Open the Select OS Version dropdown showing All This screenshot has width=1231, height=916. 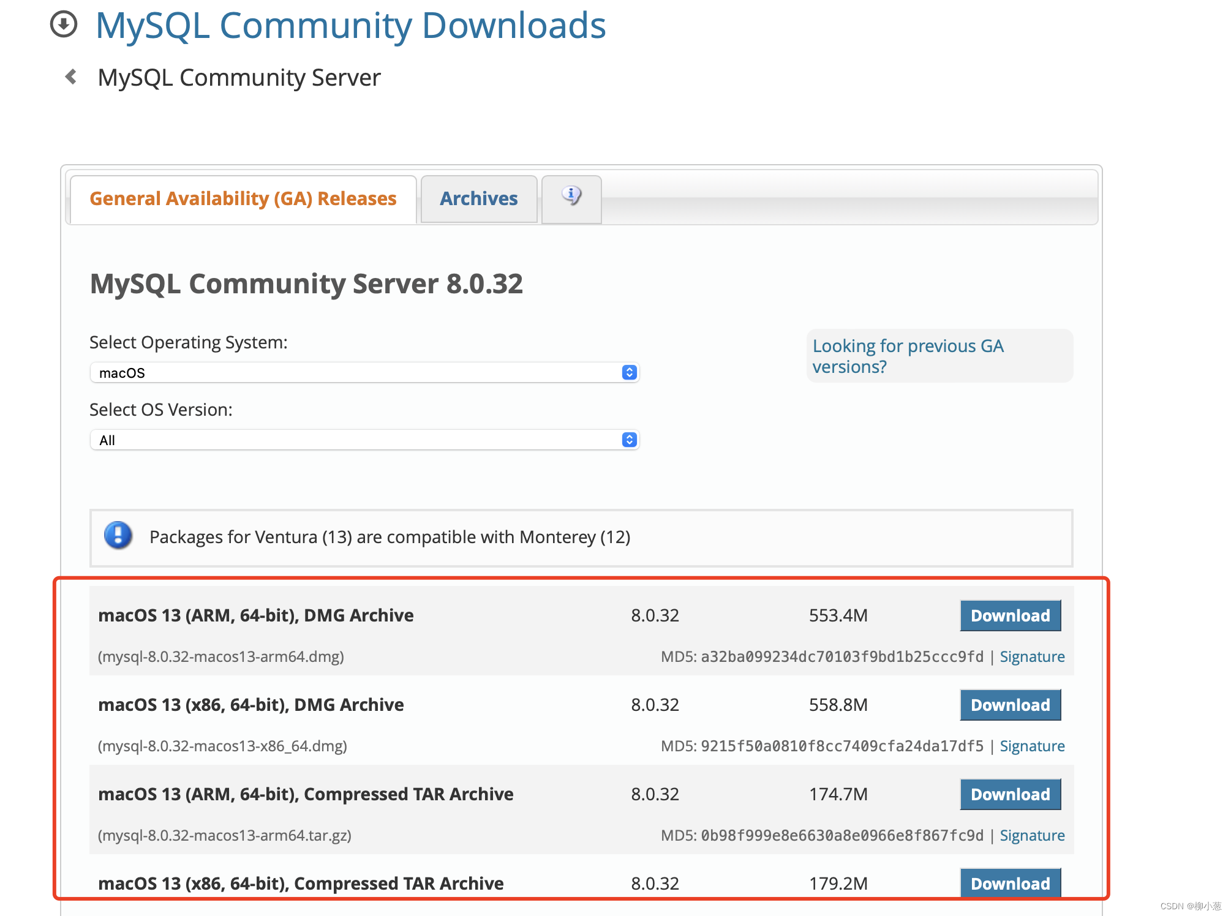pyautogui.click(x=364, y=440)
